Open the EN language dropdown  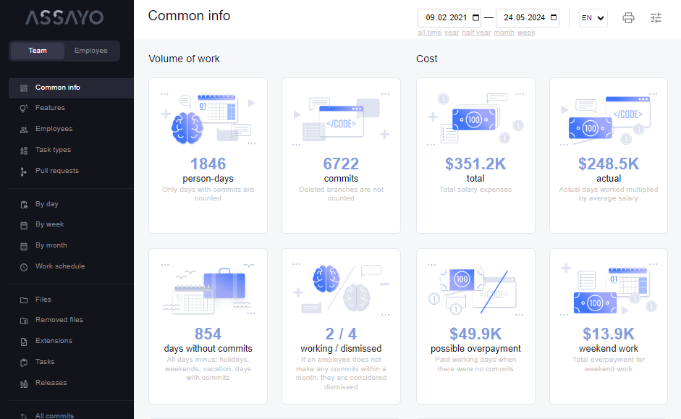point(593,18)
